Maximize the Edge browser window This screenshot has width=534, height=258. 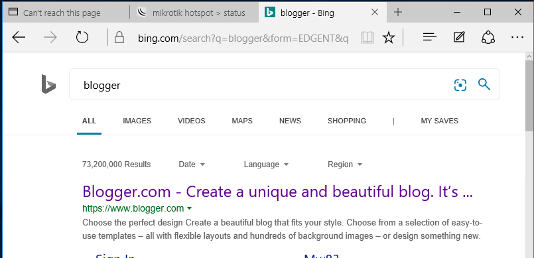(488, 13)
